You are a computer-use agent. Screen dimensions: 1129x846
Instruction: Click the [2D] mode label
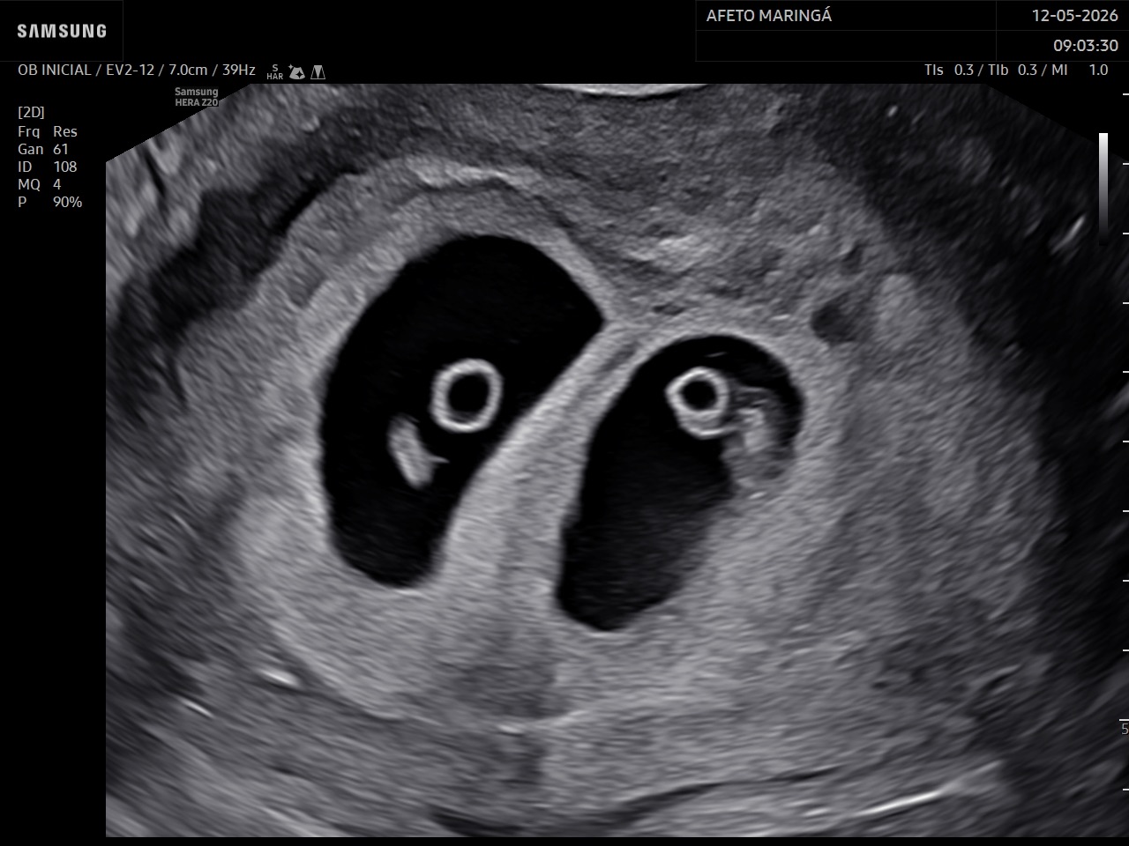pos(31,112)
